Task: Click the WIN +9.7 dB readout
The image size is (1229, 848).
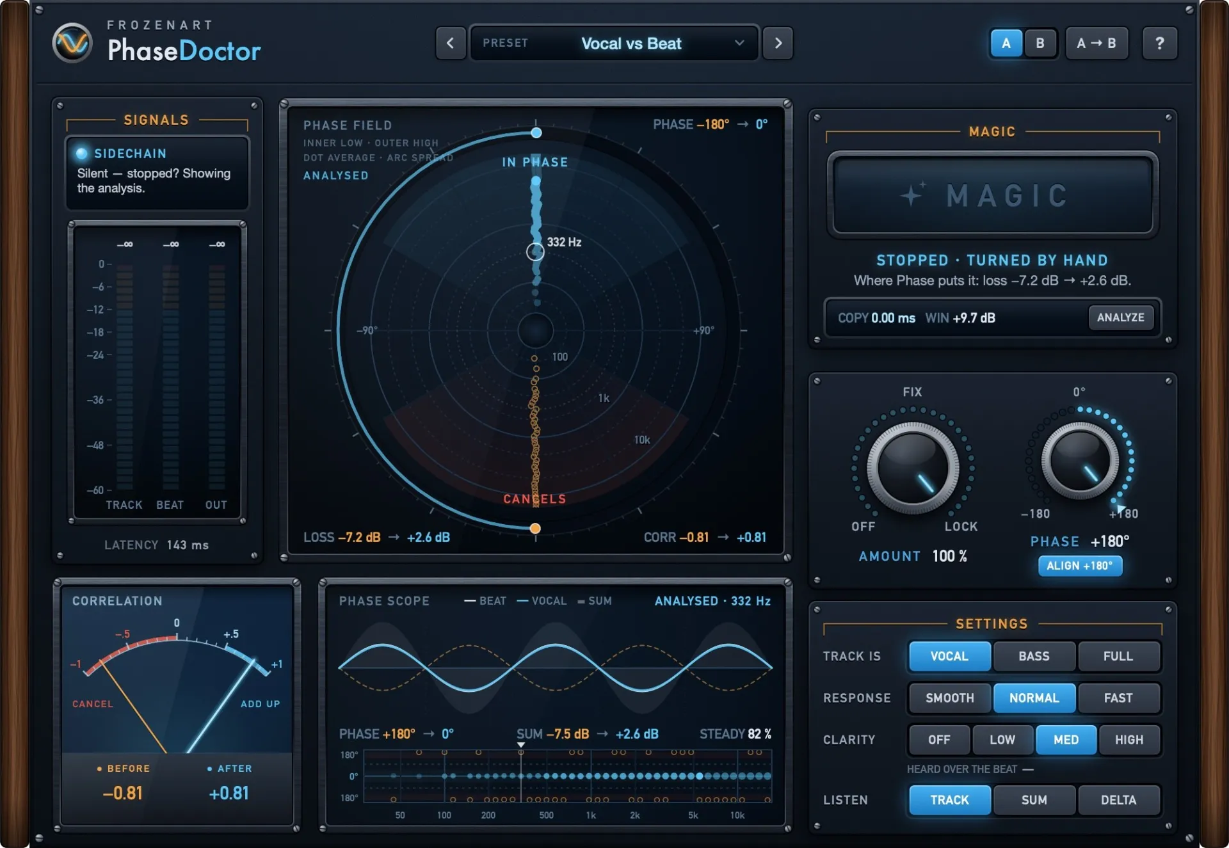Action: coord(960,318)
